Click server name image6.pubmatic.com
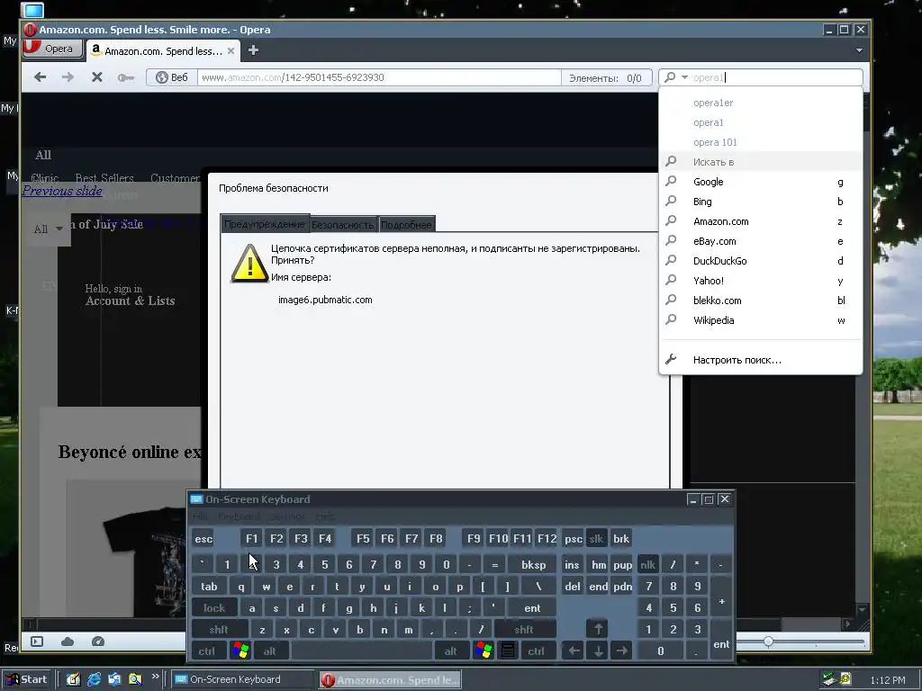 click(325, 300)
